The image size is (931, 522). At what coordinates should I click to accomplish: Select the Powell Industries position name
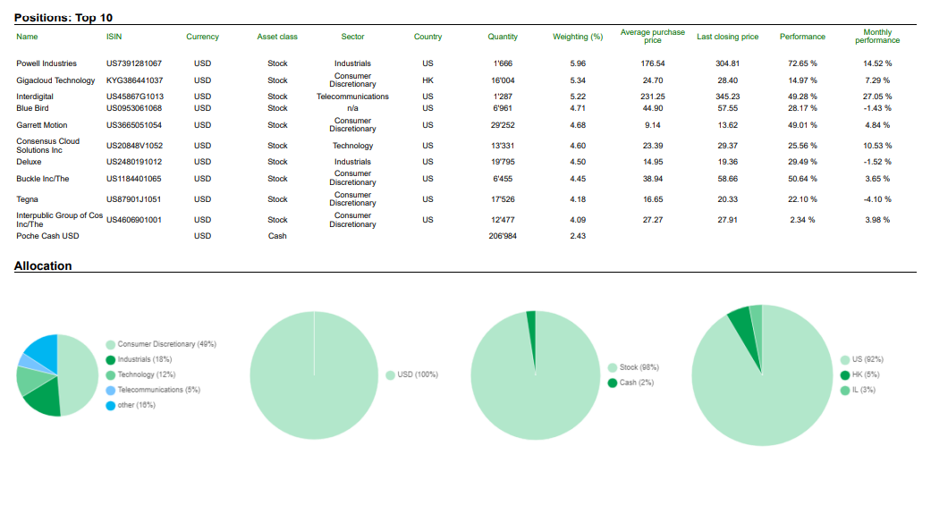(47, 63)
